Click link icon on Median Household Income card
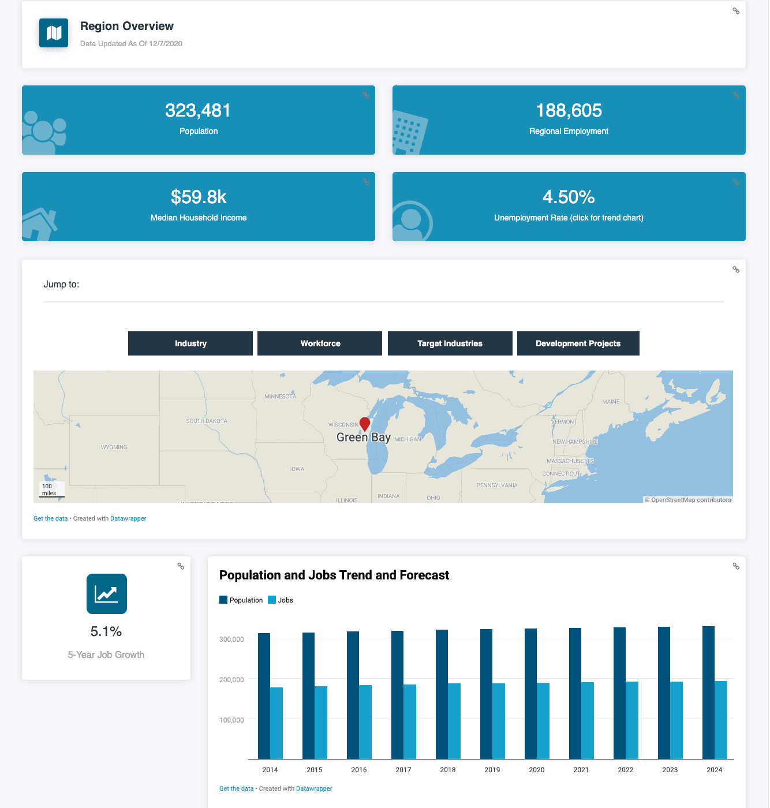The image size is (770, 808). [365, 182]
